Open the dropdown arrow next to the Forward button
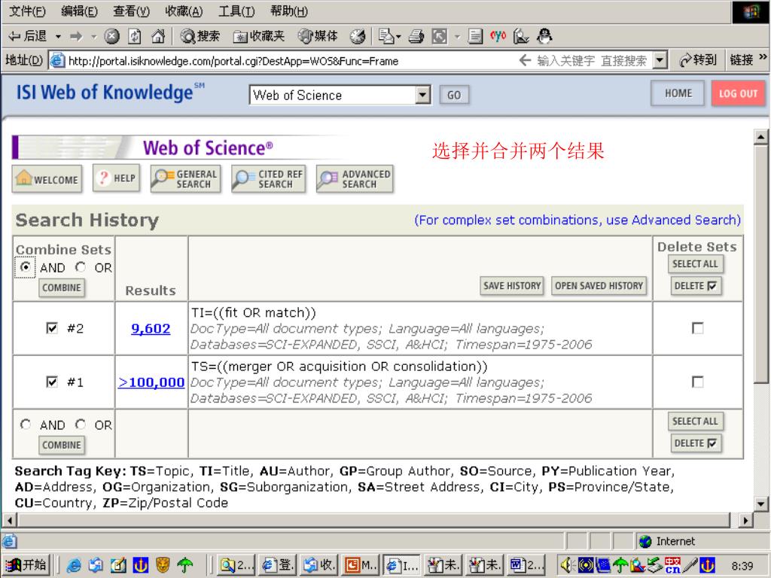This screenshot has width=771, height=578. [x=93, y=36]
